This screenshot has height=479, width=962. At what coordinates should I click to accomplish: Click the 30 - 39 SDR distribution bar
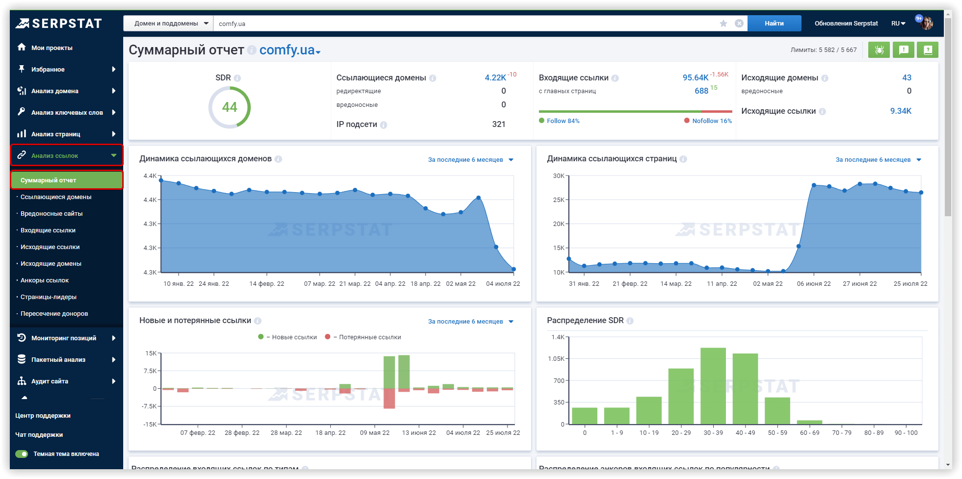tap(713, 386)
